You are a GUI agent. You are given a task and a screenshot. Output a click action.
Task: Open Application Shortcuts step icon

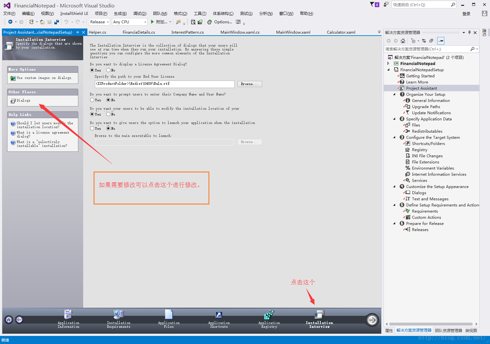pyautogui.click(x=219, y=315)
